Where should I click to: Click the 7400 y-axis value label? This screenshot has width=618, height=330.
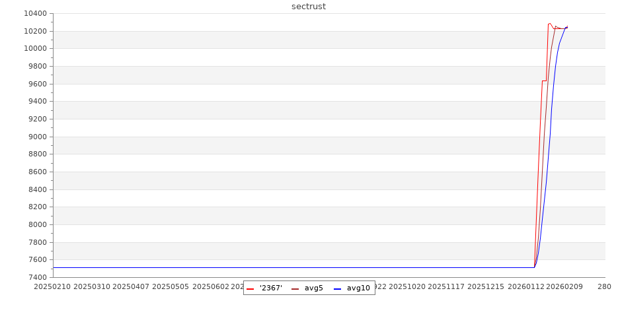[36, 277]
